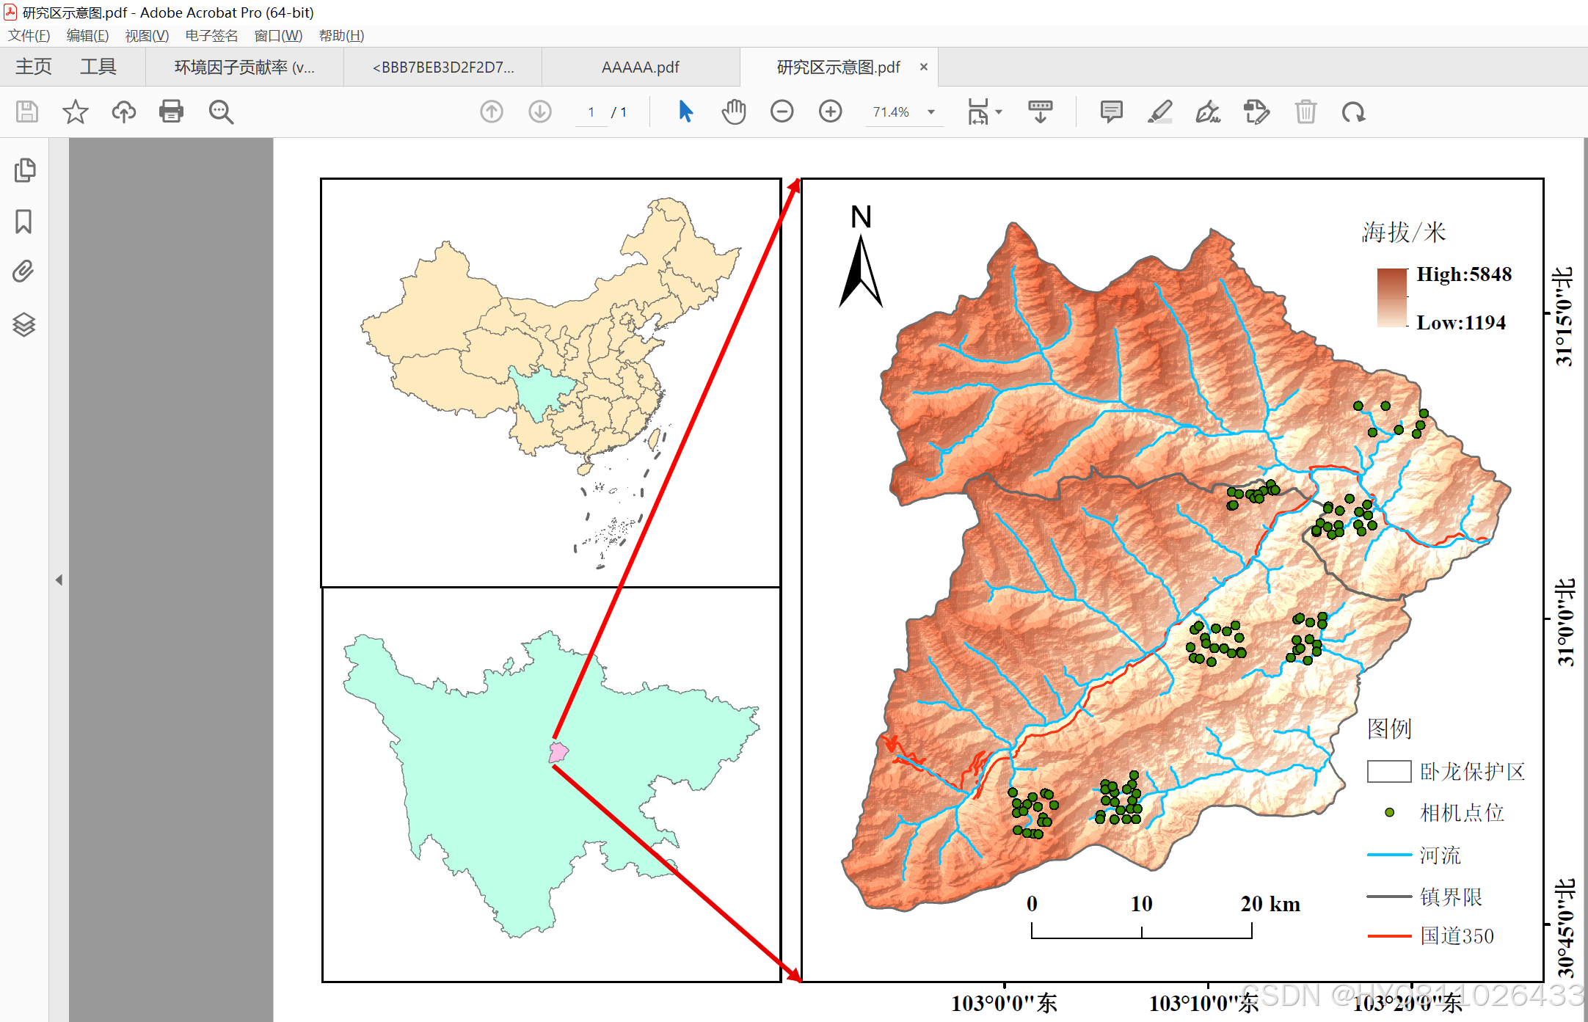Add a sticky note comment

point(1111,112)
